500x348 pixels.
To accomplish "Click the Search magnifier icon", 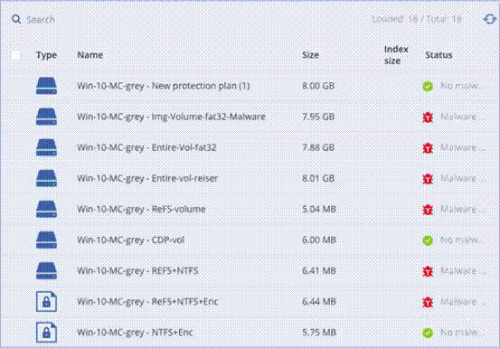I will (16, 20).
